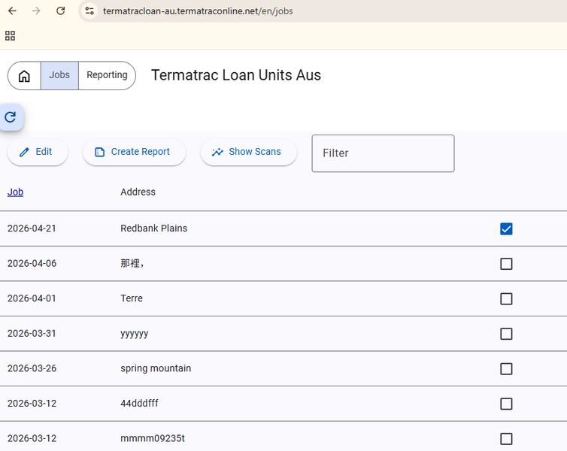
Task: Click the yyyyyy address cell
Action: coord(134,334)
